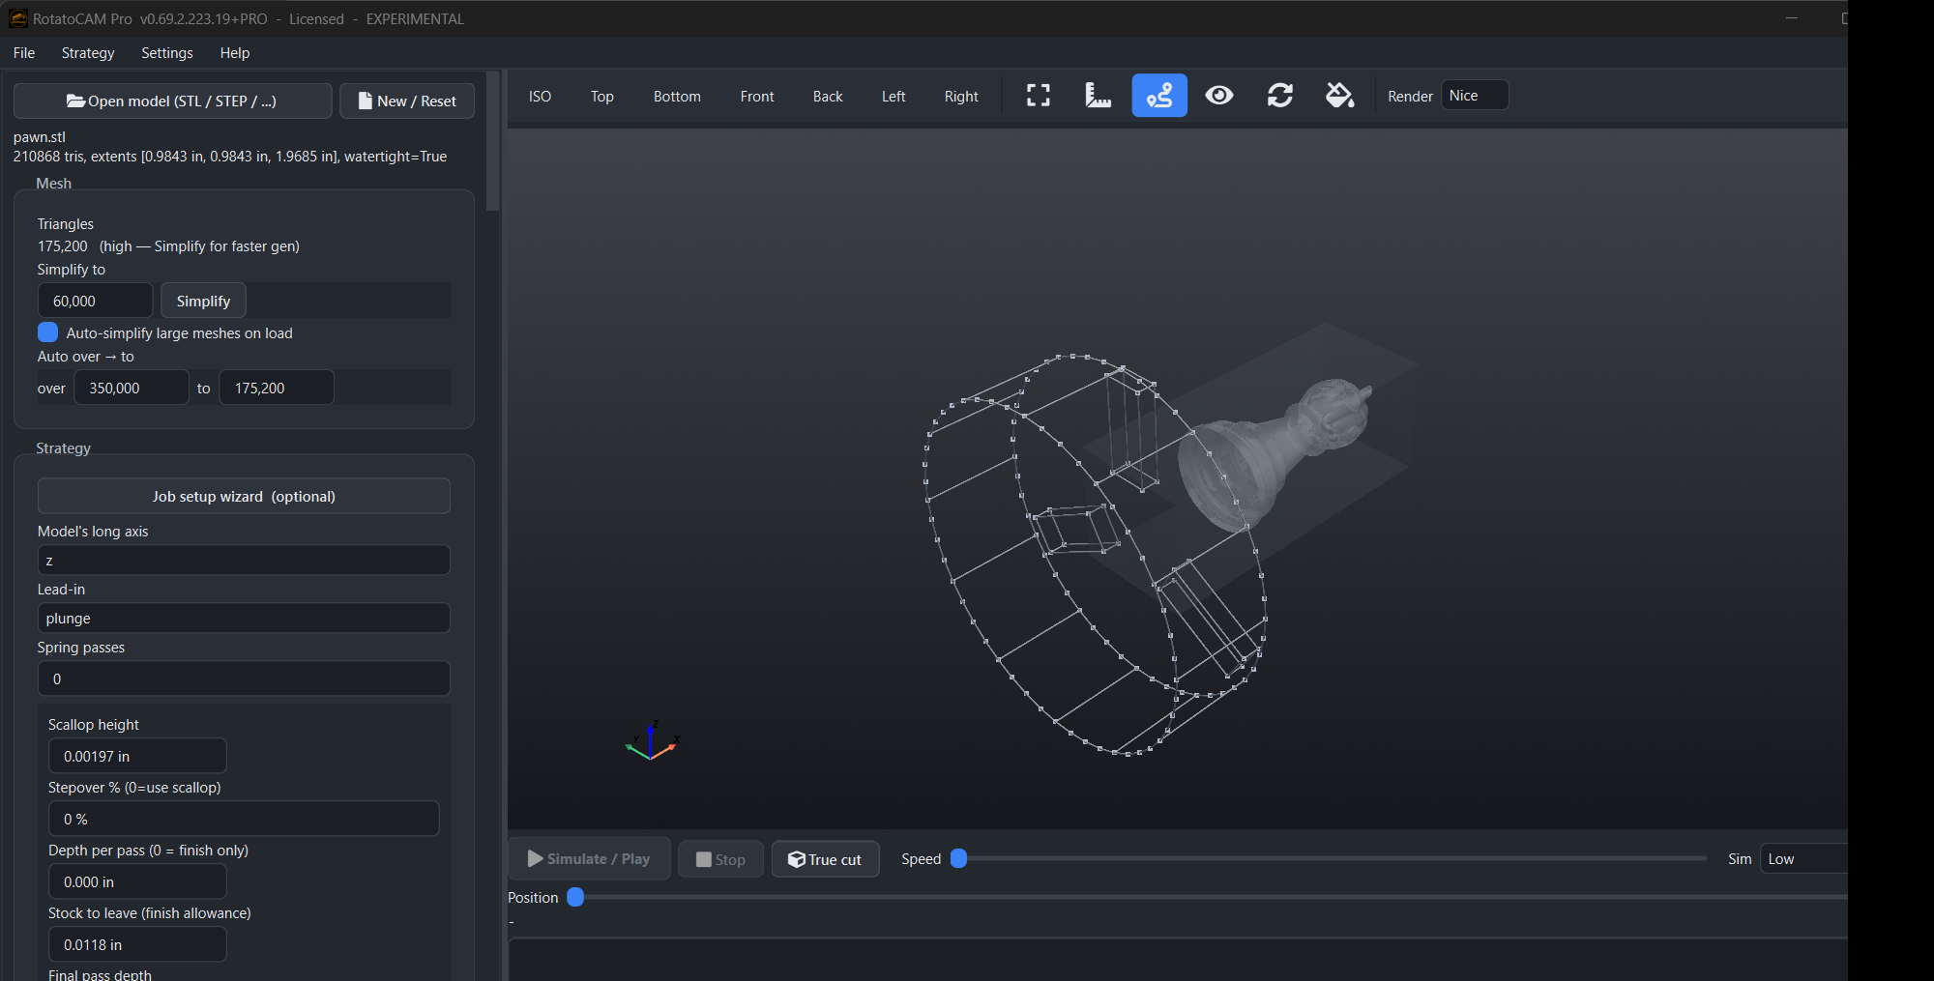Click the auto-simplify target 175,200 field

click(x=277, y=389)
